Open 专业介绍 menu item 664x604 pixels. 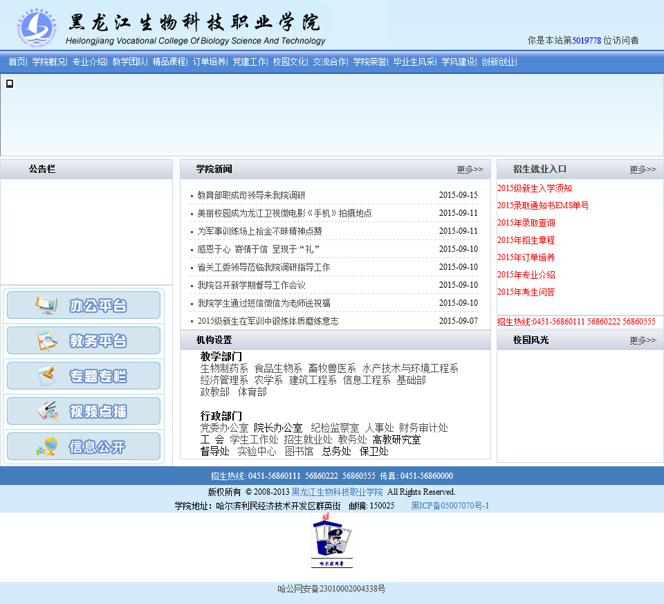point(89,62)
